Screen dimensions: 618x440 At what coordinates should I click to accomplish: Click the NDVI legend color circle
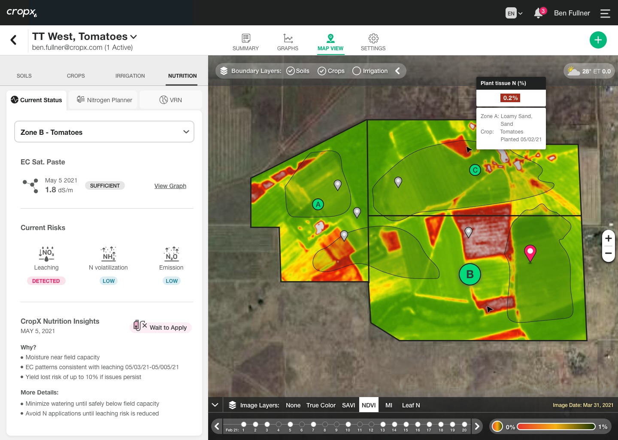497,426
